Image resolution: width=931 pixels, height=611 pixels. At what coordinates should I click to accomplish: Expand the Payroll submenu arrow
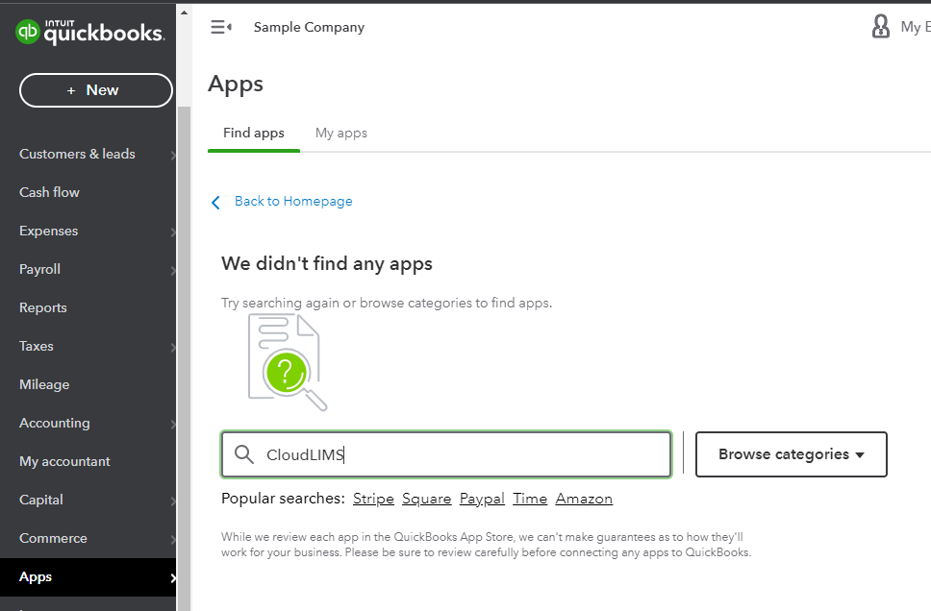[173, 271]
